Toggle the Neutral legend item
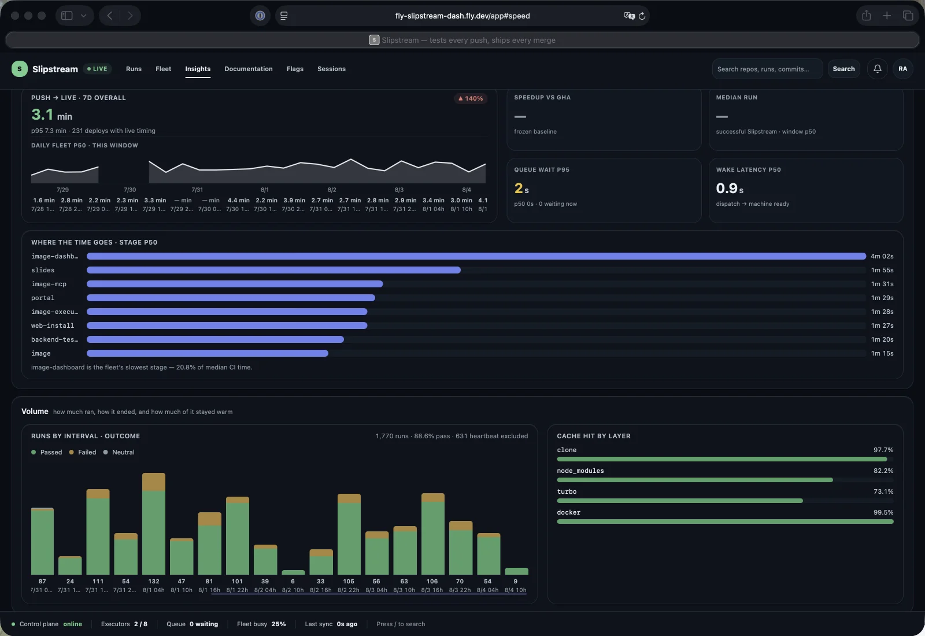925x636 pixels. point(119,452)
